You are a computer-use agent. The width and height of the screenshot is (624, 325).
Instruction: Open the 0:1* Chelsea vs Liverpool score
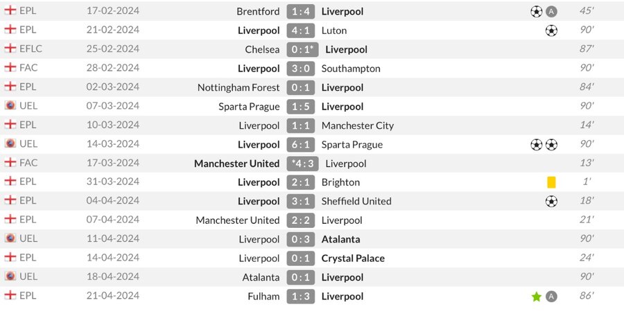tap(302, 50)
